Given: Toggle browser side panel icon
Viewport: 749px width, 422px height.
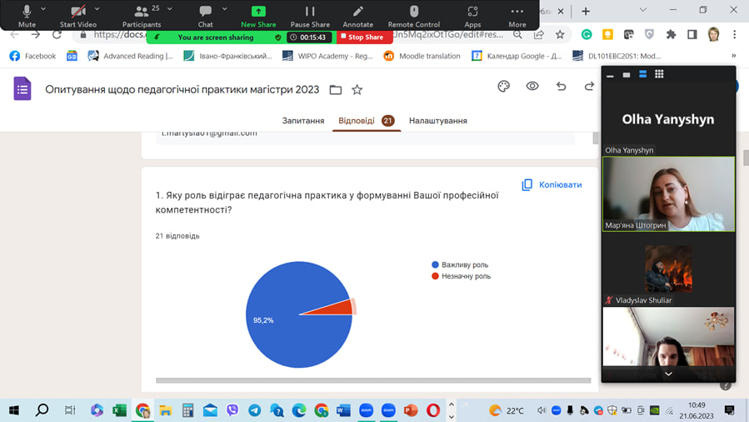Looking at the screenshot, I should click(692, 34).
